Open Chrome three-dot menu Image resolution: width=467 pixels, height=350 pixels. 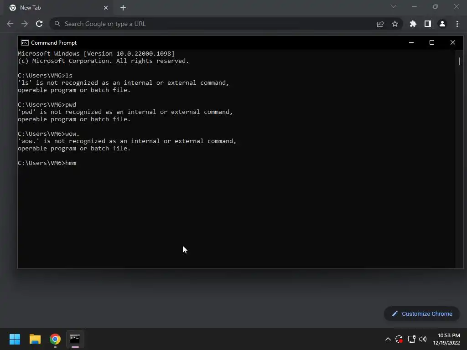[457, 24]
